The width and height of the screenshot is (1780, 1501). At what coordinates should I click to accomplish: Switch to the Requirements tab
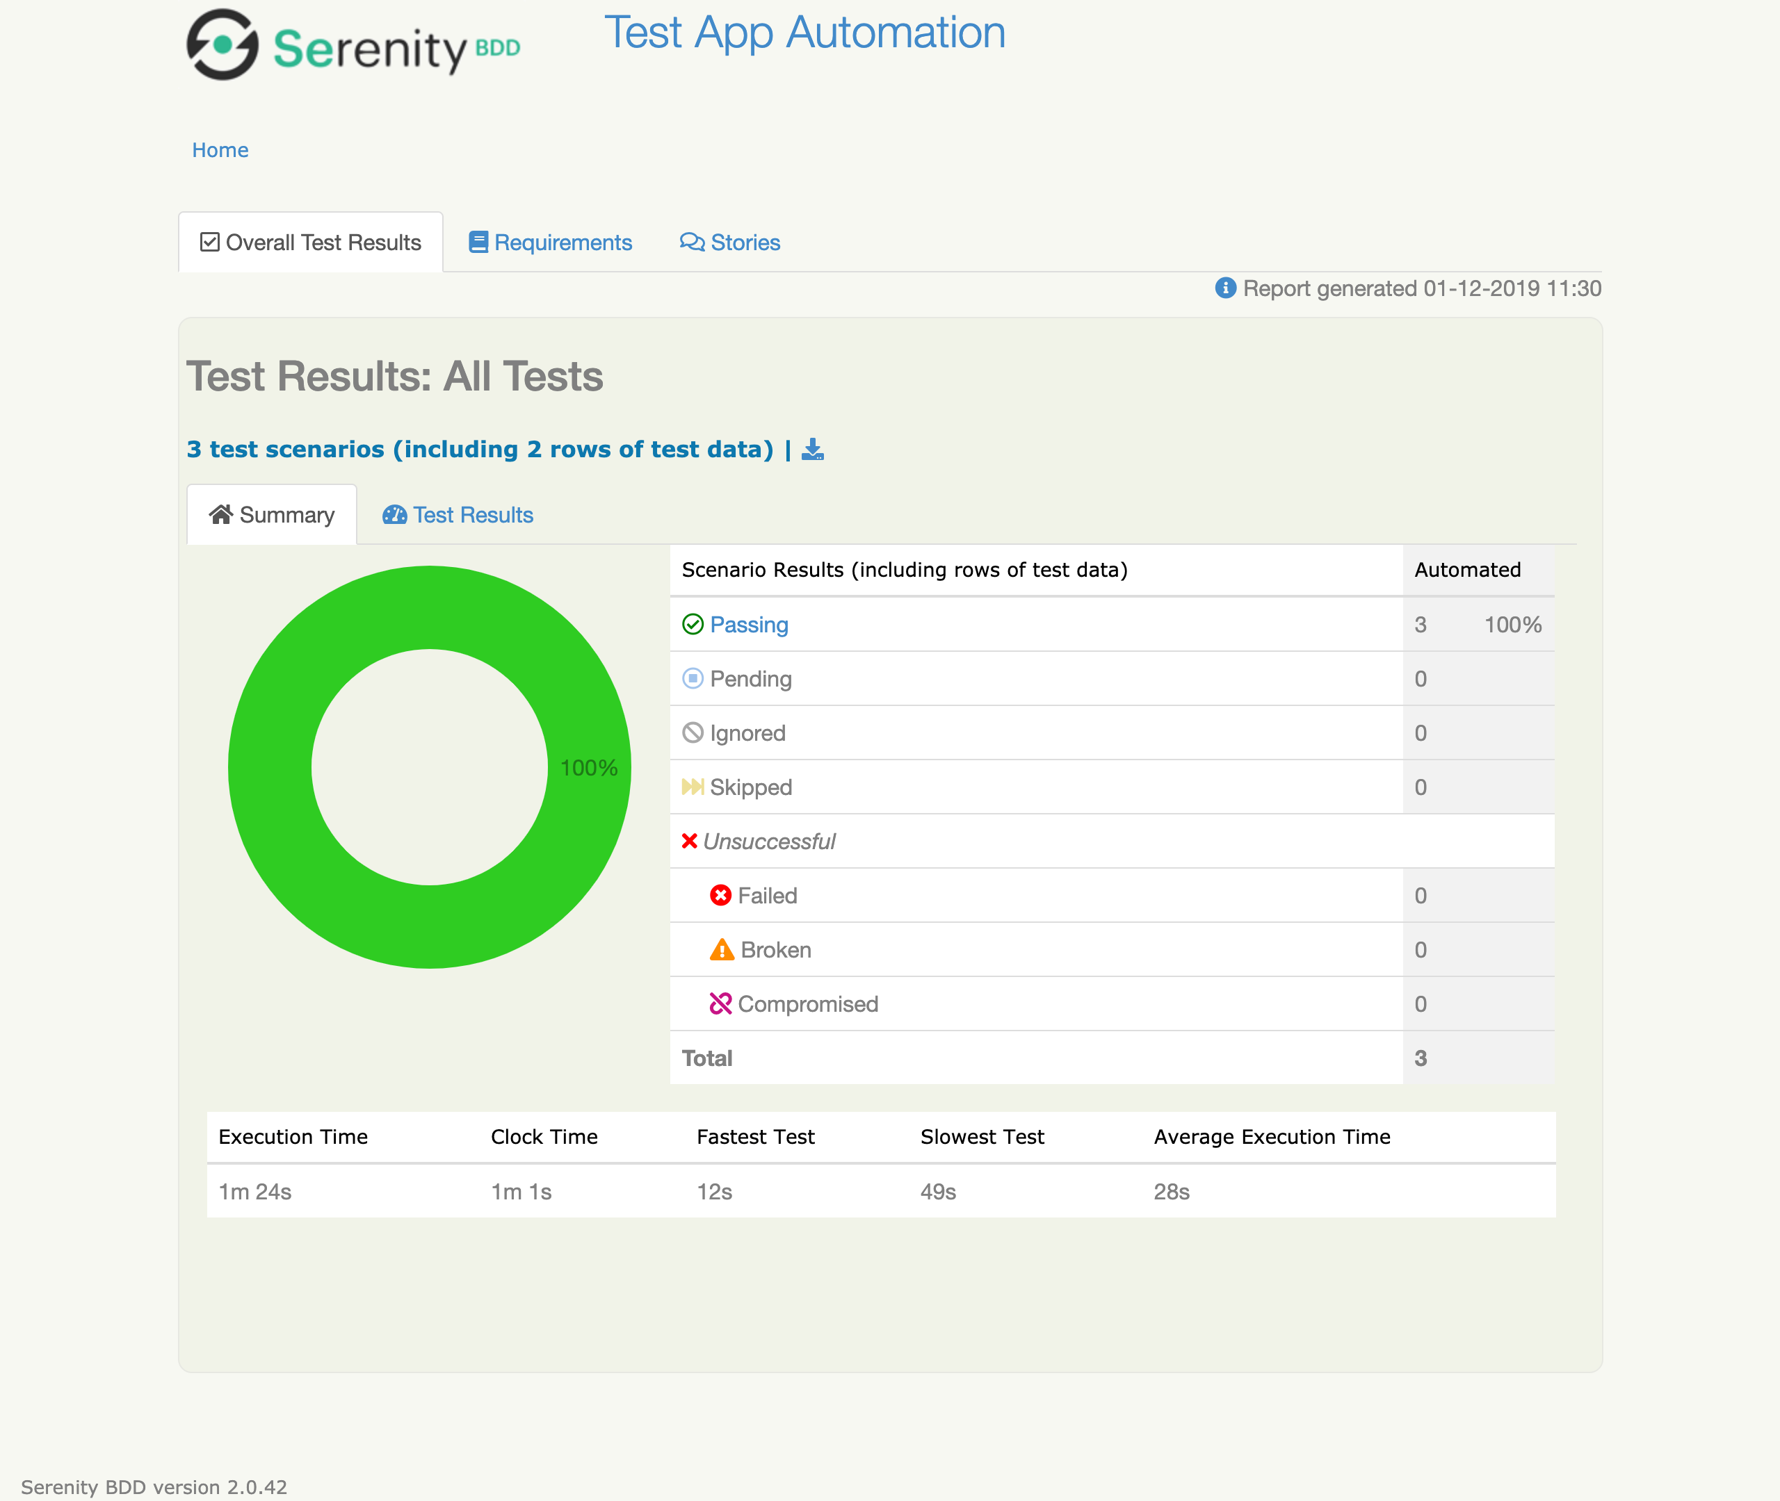(x=551, y=243)
